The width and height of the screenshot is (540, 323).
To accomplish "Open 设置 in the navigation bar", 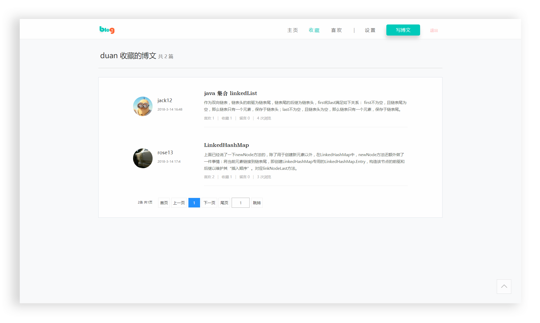I will pyautogui.click(x=370, y=30).
